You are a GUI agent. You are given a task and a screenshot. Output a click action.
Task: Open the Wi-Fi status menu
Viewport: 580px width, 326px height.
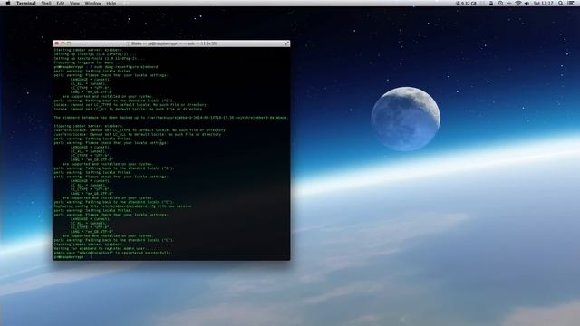518,3
